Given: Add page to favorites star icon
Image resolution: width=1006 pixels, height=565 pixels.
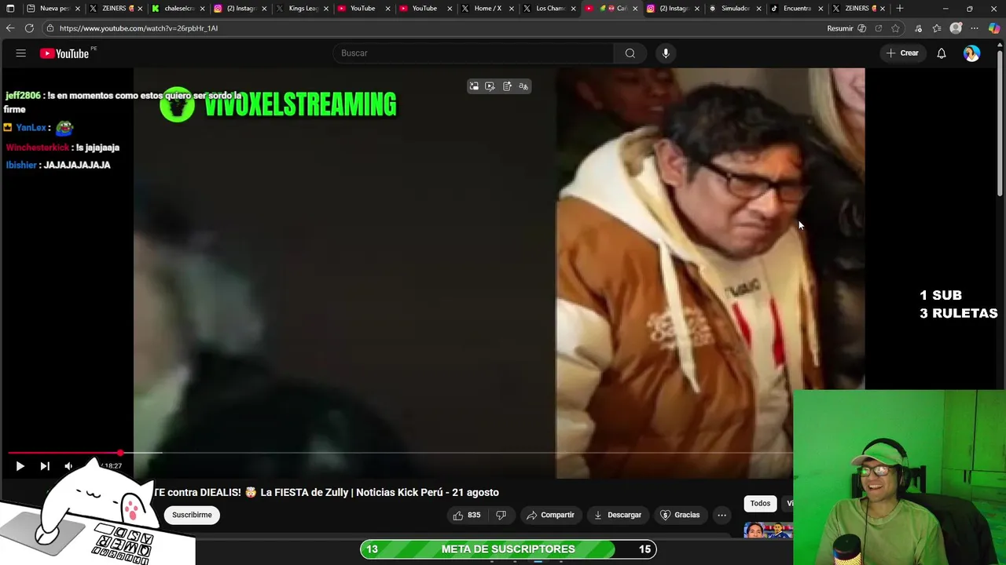Looking at the screenshot, I should (895, 28).
